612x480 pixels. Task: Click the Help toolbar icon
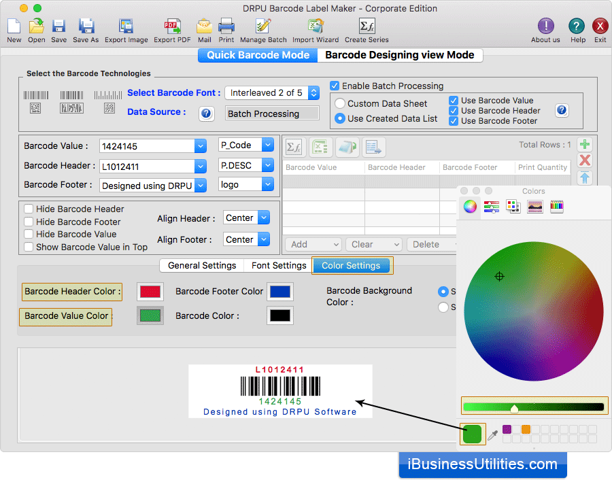point(576,27)
